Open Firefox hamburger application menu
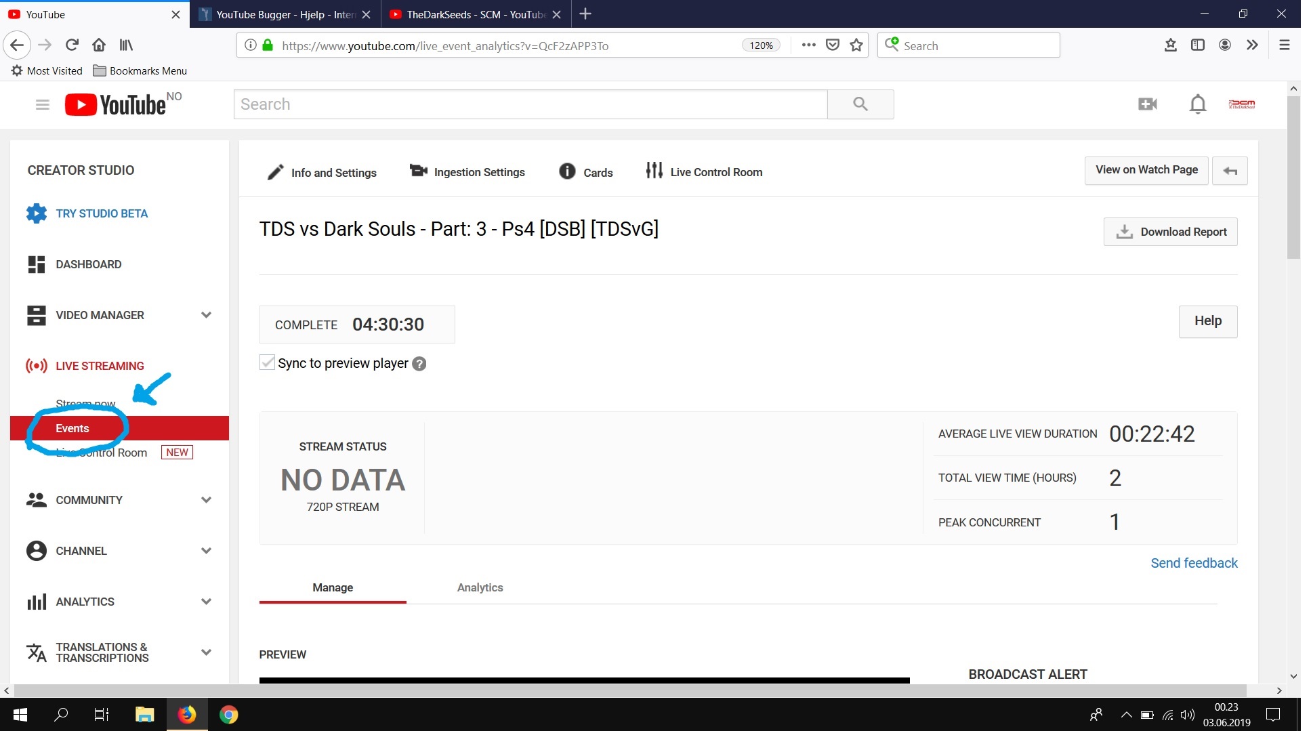This screenshot has height=731, width=1311. coord(1284,45)
